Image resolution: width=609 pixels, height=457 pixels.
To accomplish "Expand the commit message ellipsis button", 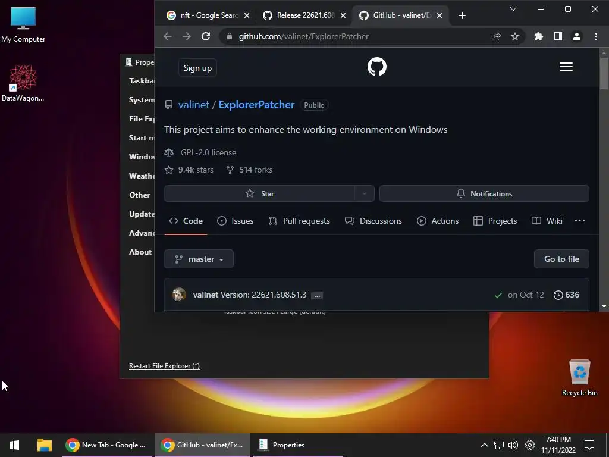I will coord(318,296).
